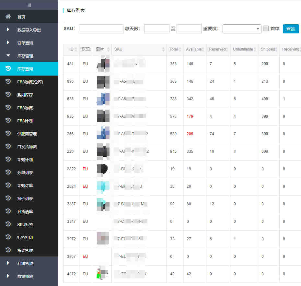This screenshot has width=301, height=286.
Task: Open the 系列库存 menu item
Action: tap(25, 95)
